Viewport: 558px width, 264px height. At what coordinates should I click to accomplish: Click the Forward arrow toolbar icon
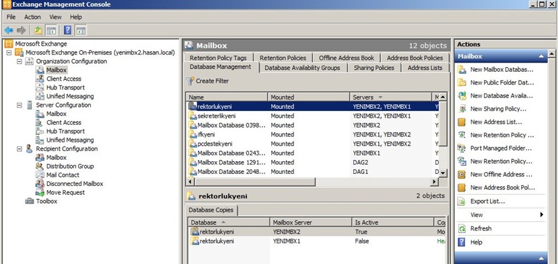pos(22,30)
